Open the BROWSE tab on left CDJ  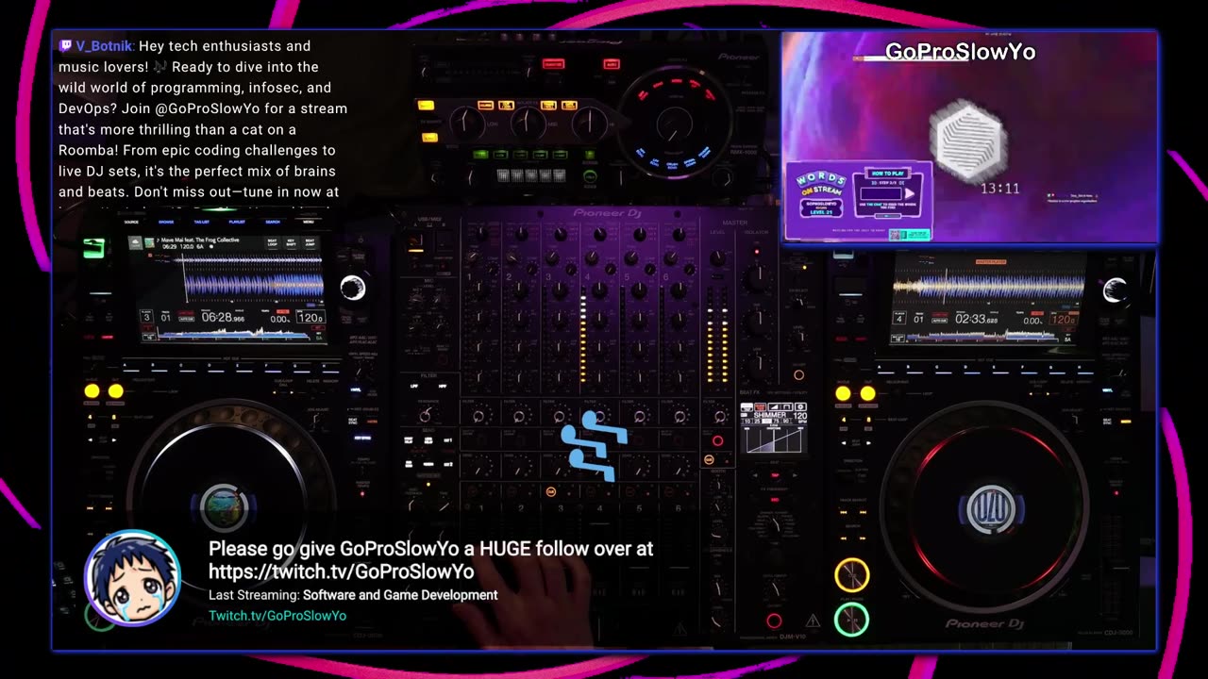166,223
